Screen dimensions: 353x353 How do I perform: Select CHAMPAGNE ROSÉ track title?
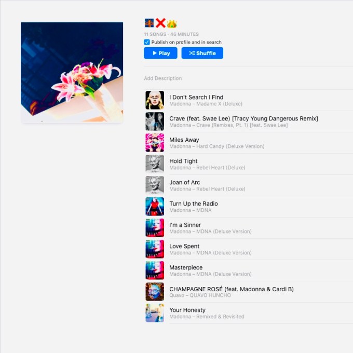(x=232, y=289)
